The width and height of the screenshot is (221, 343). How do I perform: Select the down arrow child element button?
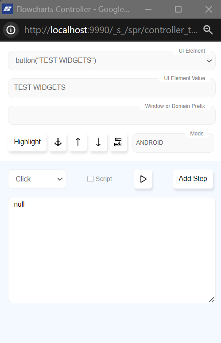(x=98, y=142)
